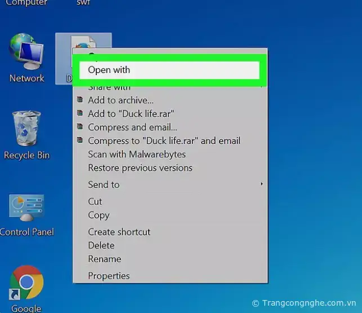Viewport: 362px width, 313px height.
Task: Click WinRAR icon beside Add to archive
Action: click(x=80, y=100)
